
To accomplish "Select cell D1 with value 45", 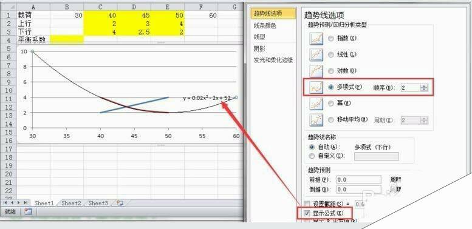I will pyautogui.click(x=134, y=15).
